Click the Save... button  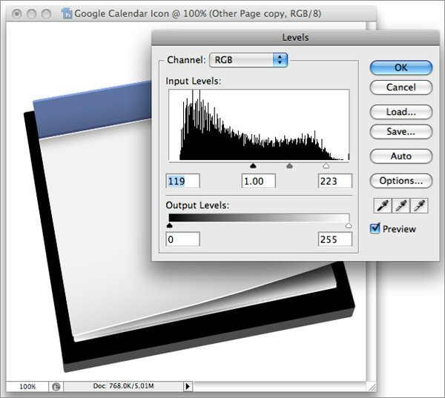400,131
